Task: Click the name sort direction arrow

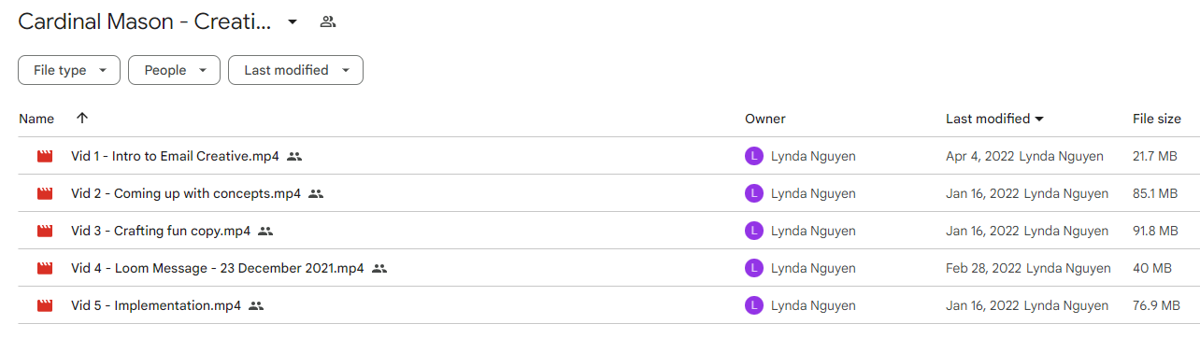Action: coord(82,119)
